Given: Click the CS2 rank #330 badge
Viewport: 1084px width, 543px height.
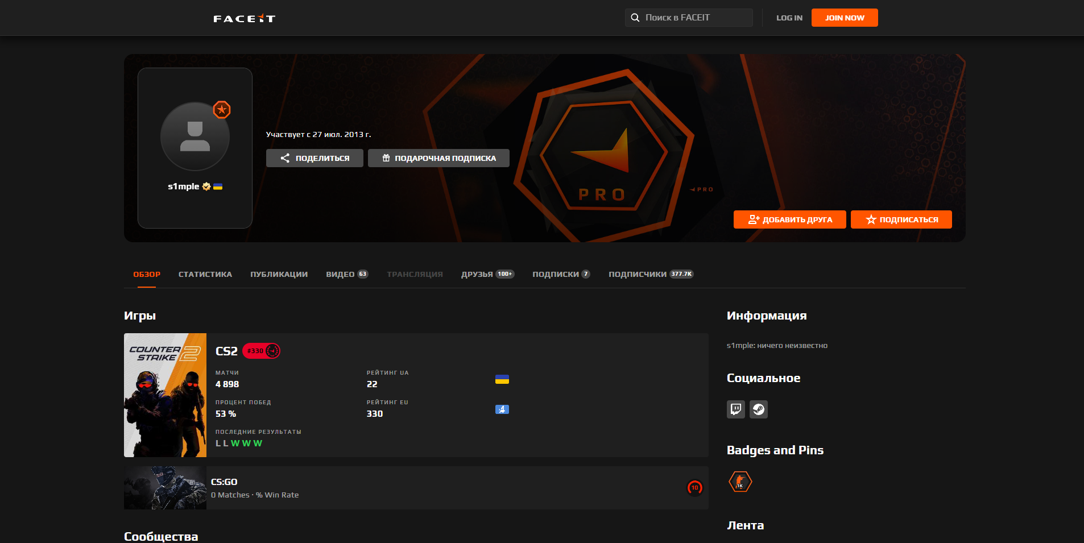Looking at the screenshot, I should tap(262, 351).
